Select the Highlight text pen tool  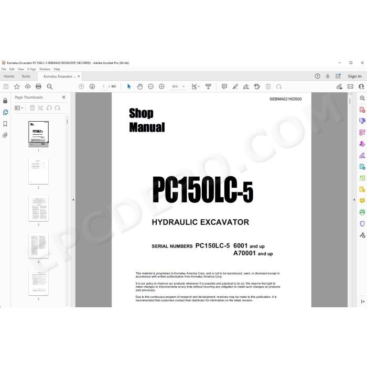point(235,87)
